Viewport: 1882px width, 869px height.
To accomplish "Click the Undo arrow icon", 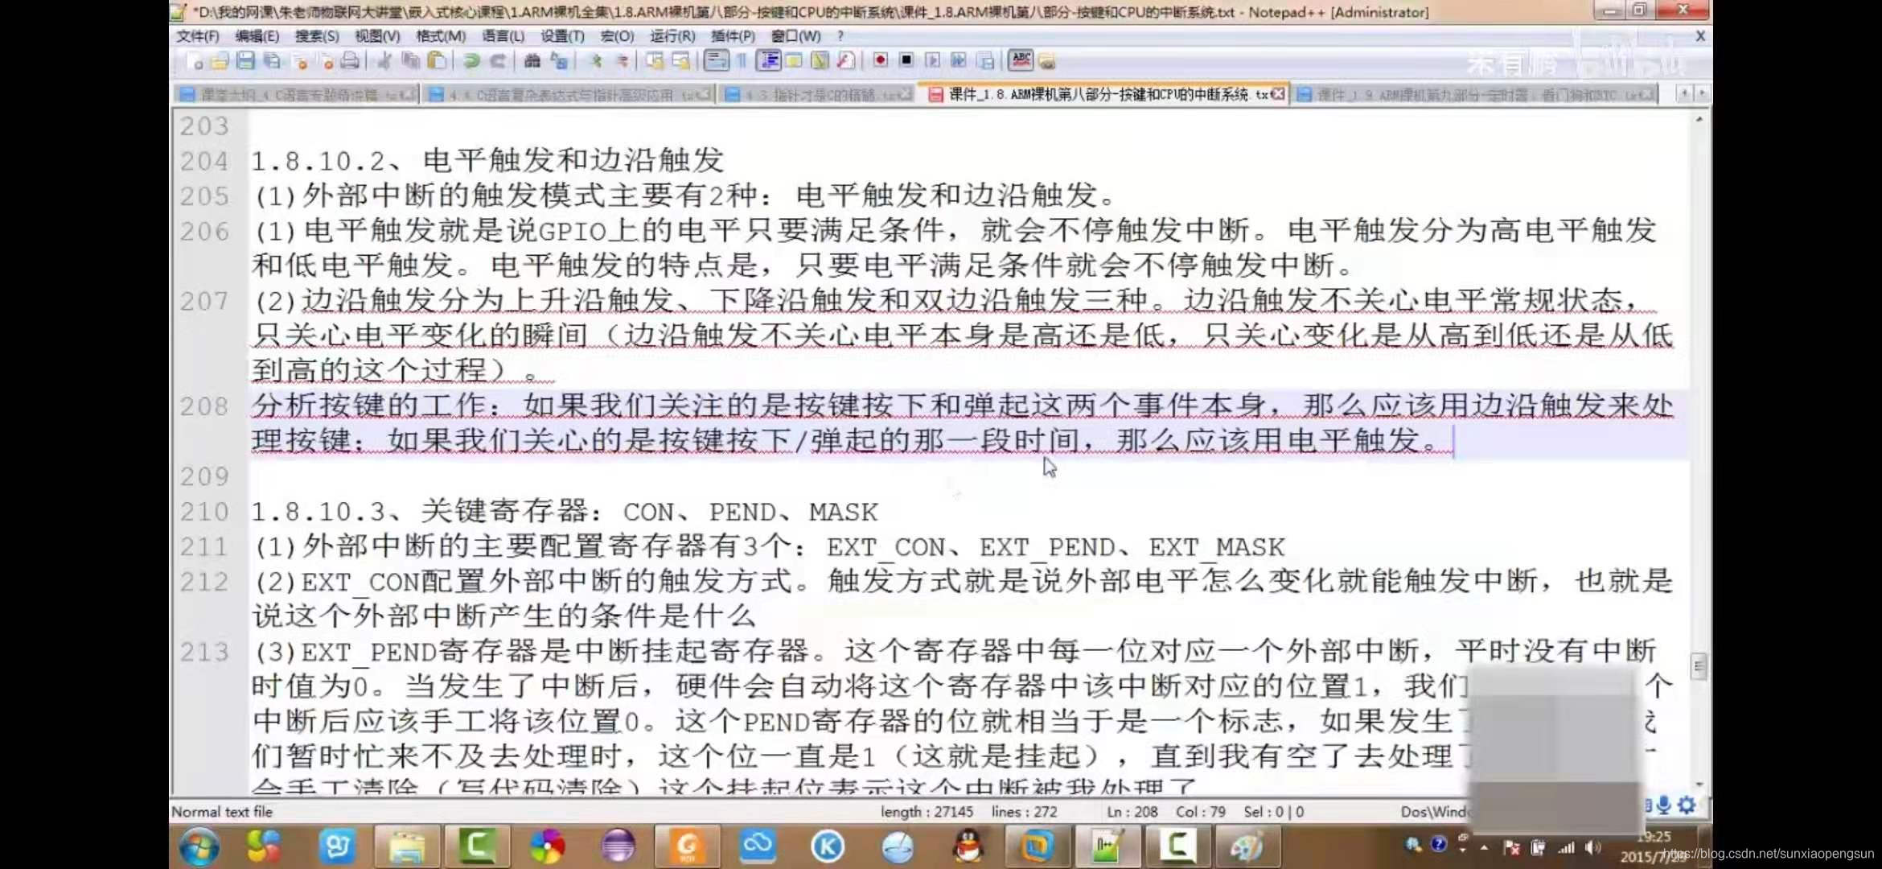I will coord(471,61).
